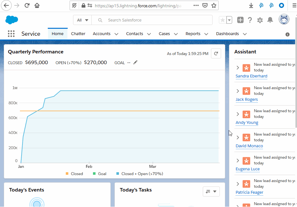Open the Dashboards tab
297x207 pixels.
[227, 34]
